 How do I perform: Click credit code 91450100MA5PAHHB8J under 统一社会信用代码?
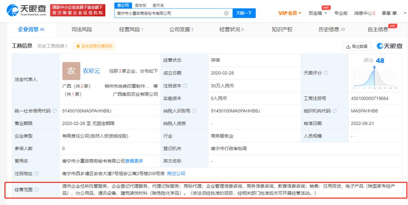tap(86, 111)
